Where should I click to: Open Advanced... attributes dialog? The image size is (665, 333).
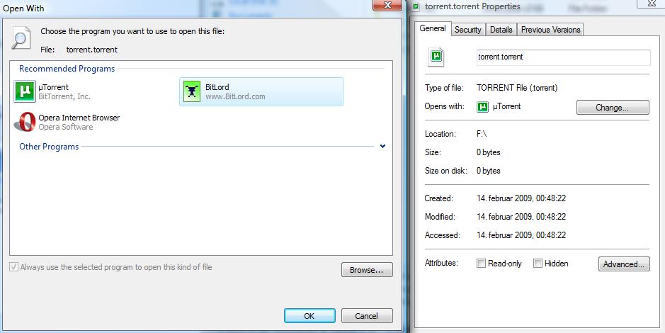pyautogui.click(x=624, y=264)
